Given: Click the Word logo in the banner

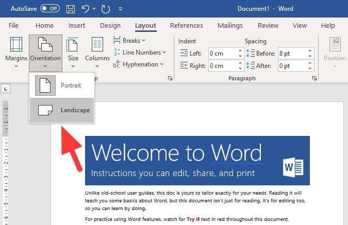Looking at the screenshot, I should tap(293, 167).
